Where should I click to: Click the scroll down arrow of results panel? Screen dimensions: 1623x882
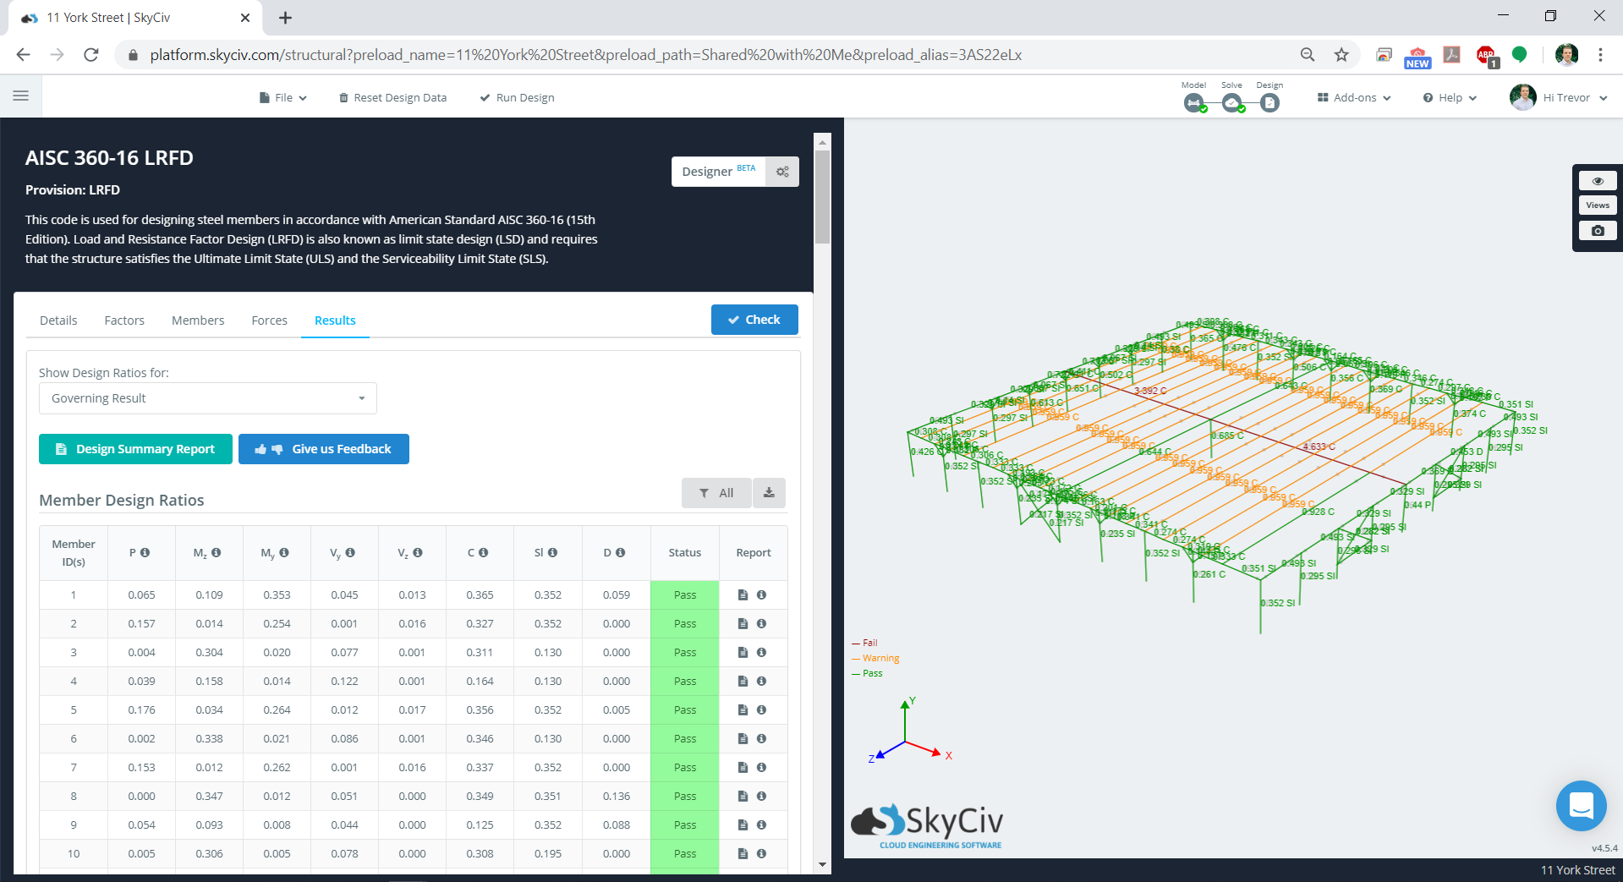[x=822, y=864]
